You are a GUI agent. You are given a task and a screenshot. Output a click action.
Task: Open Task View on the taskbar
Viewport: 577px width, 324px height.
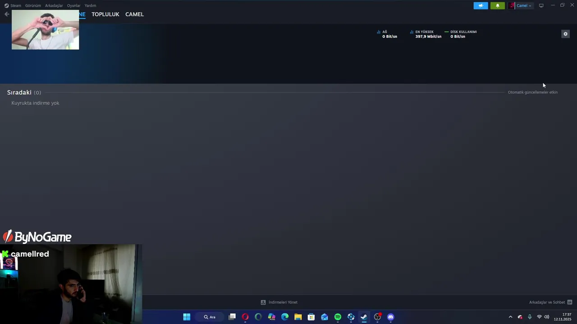click(x=232, y=317)
